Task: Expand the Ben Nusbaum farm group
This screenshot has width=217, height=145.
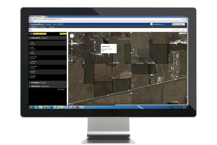Action: click(x=29, y=83)
